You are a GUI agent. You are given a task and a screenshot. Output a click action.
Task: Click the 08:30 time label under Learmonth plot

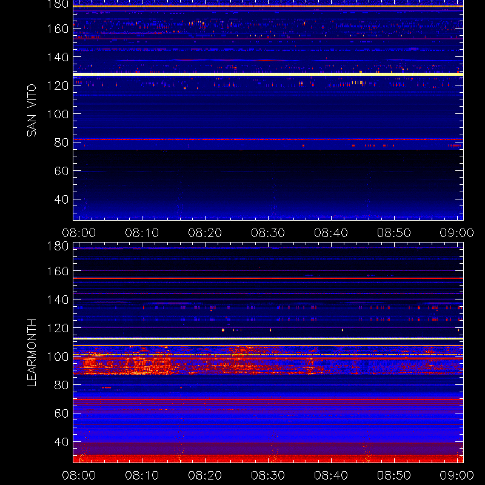[x=268, y=475]
